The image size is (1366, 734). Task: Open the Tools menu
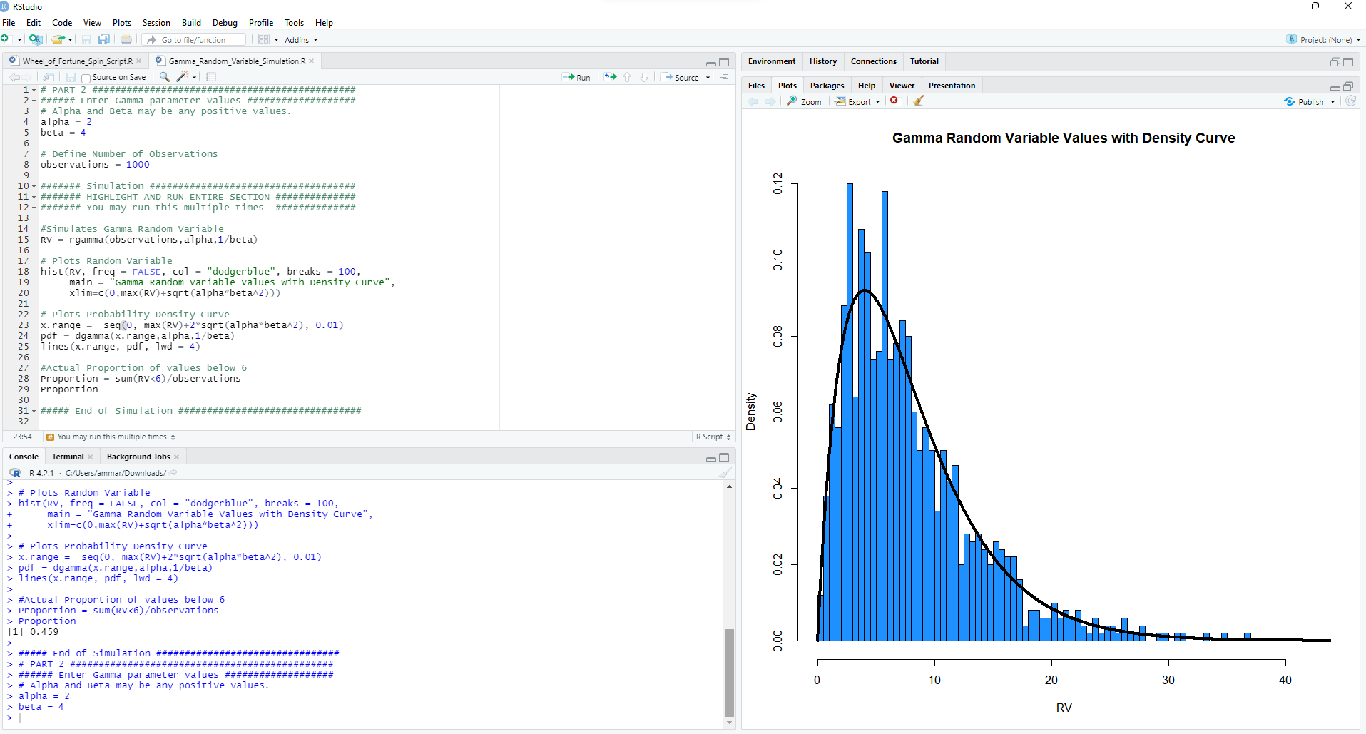click(294, 23)
